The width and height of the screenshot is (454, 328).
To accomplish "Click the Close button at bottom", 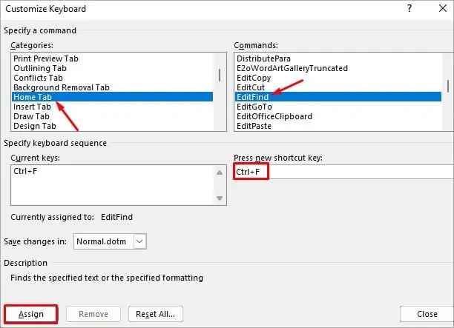I will (x=426, y=314).
